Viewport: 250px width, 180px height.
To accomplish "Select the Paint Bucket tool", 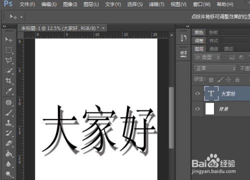I will [8, 153].
